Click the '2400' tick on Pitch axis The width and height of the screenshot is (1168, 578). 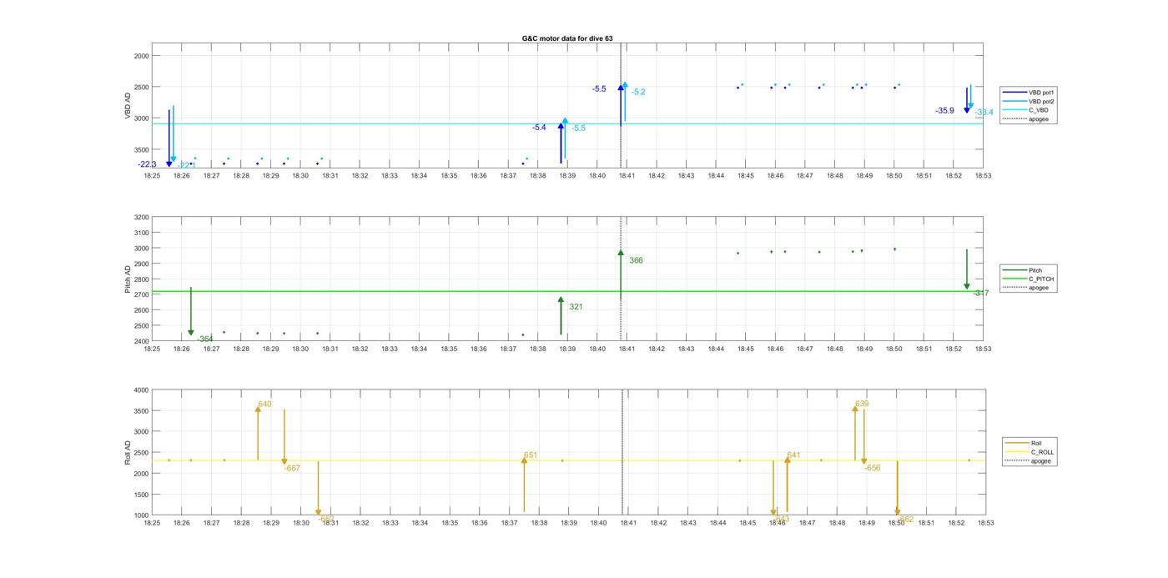[141, 341]
